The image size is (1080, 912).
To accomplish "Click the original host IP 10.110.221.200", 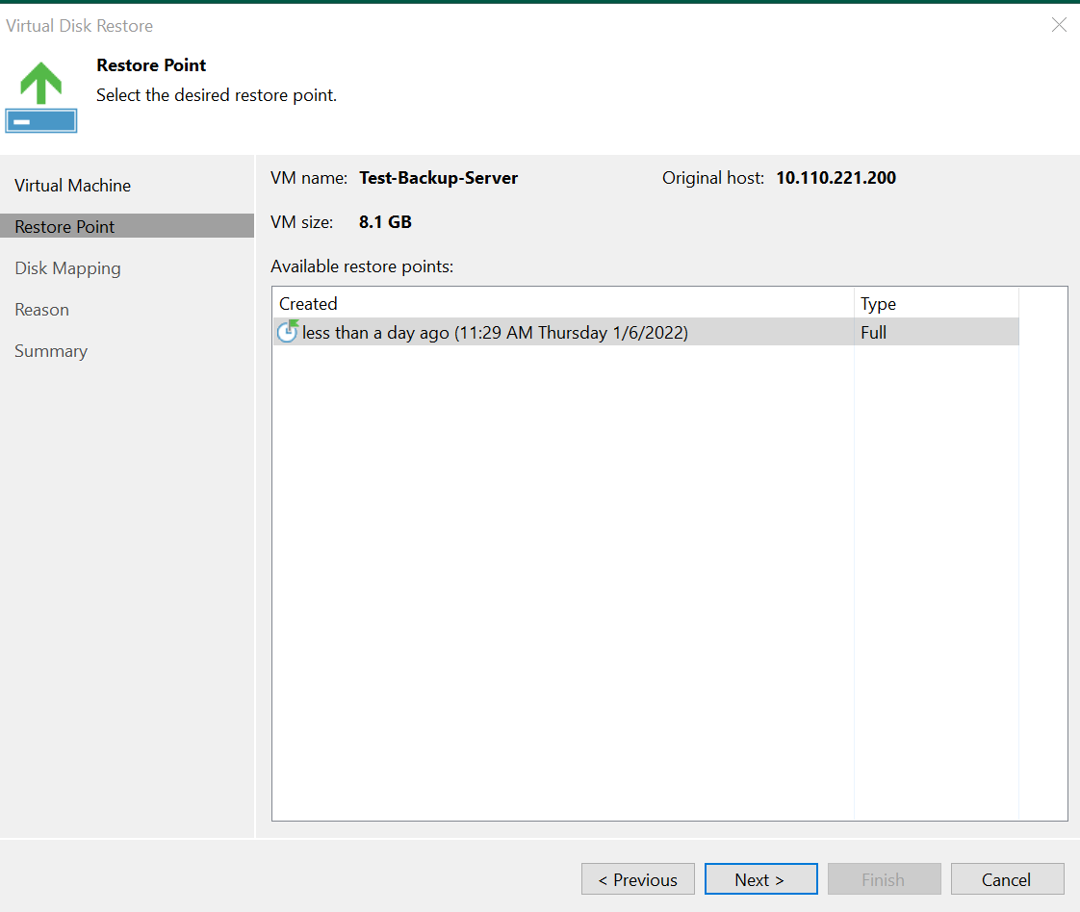I will tap(836, 178).
